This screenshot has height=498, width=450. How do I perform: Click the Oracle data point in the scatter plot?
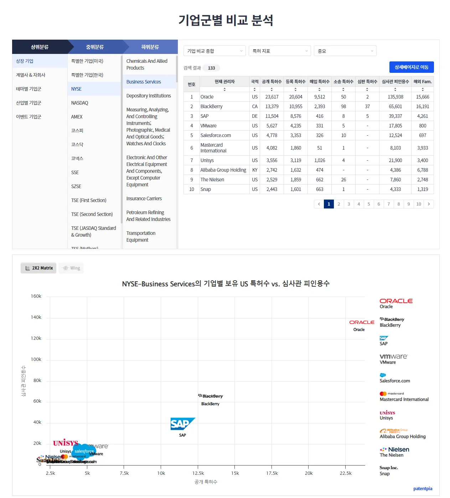pyautogui.click(x=362, y=322)
